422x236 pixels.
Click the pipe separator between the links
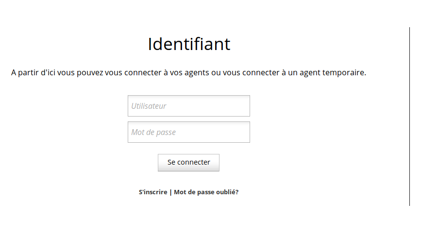pyautogui.click(x=170, y=192)
